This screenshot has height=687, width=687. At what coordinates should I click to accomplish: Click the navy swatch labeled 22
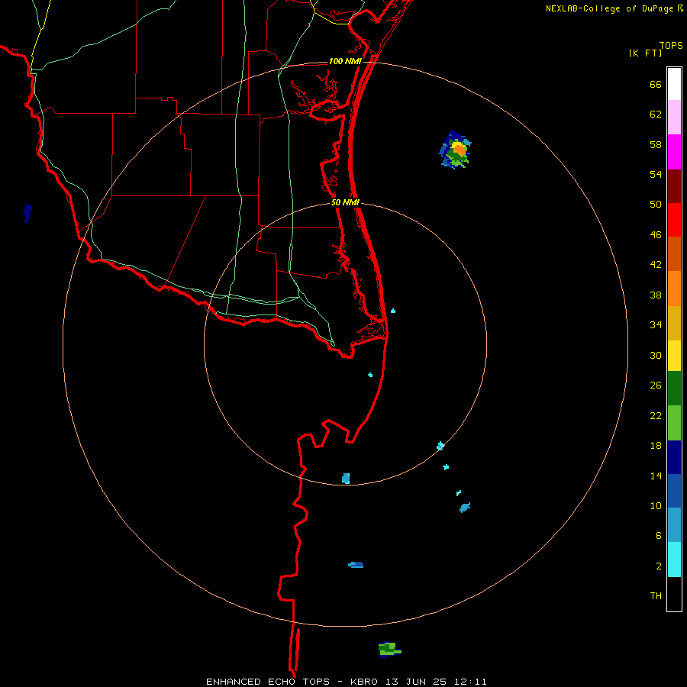coord(674,457)
